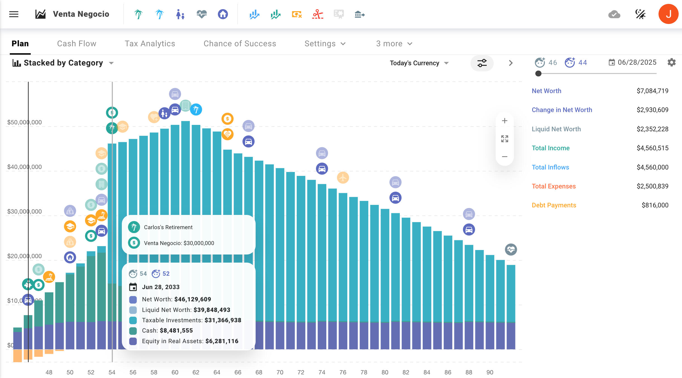Expand the Settings tab dropdown
The width and height of the screenshot is (682, 378).
pyautogui.click(x=325, y=44)
